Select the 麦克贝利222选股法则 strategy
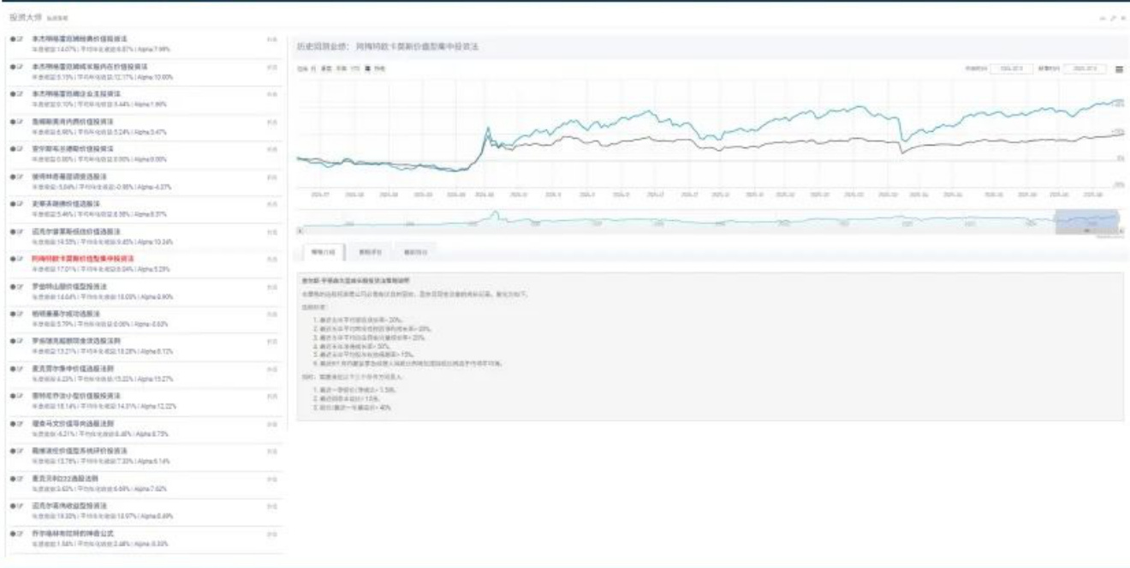Screen dimensions: 1130x568 click(68, 478)
